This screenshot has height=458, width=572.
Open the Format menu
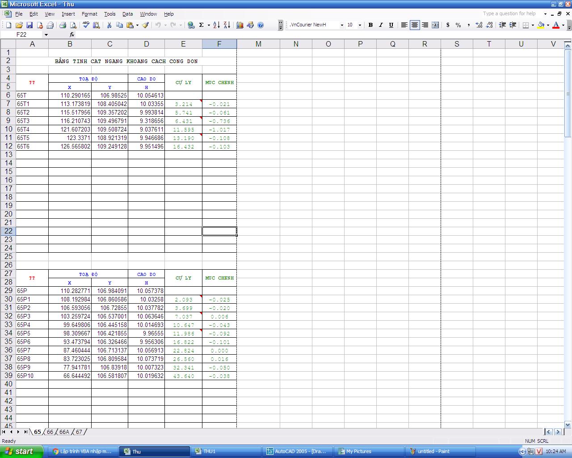pos(89,14)
